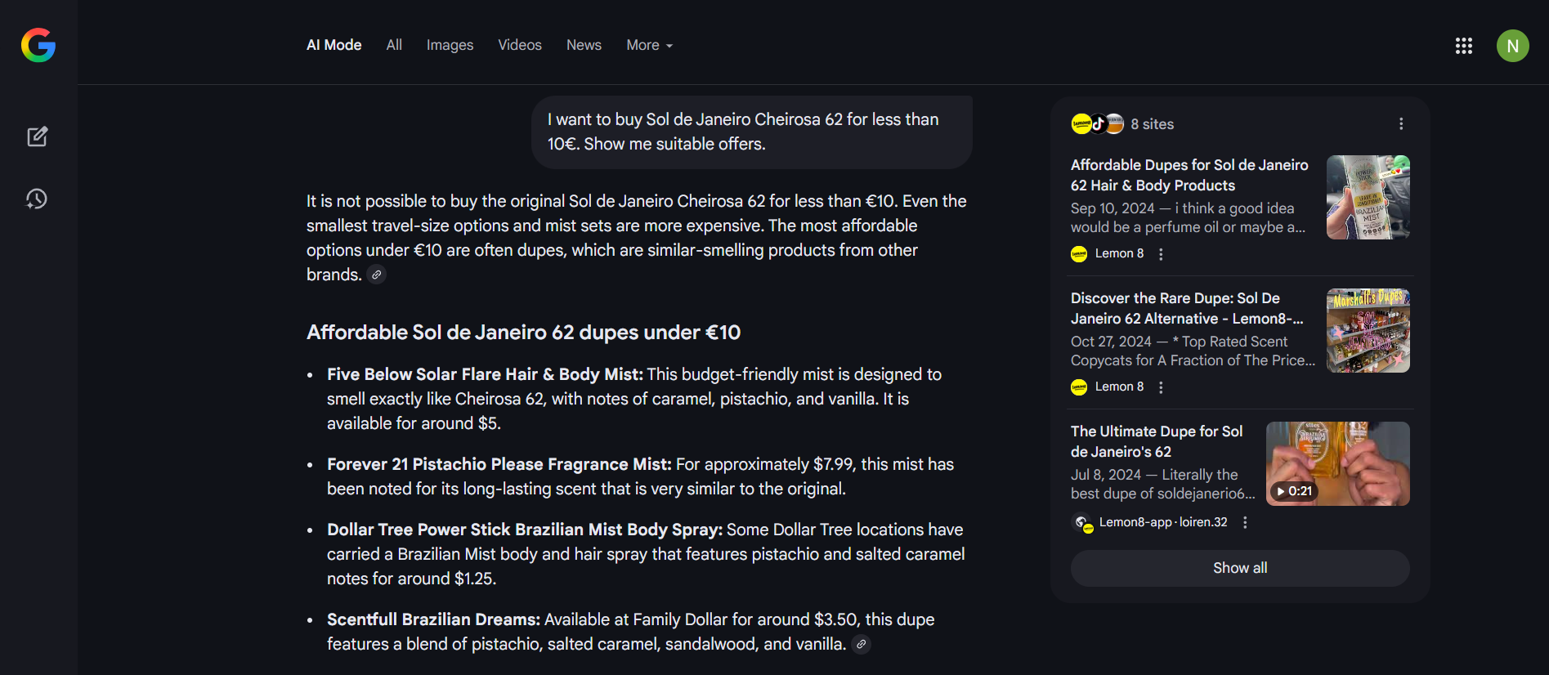The width and height of the screenshot is (1549, 675).
Task: Click 'Forever 21 Pistachio Please Fragrance Mist' text
Action: pyautogui.click(x=499, y=464)
